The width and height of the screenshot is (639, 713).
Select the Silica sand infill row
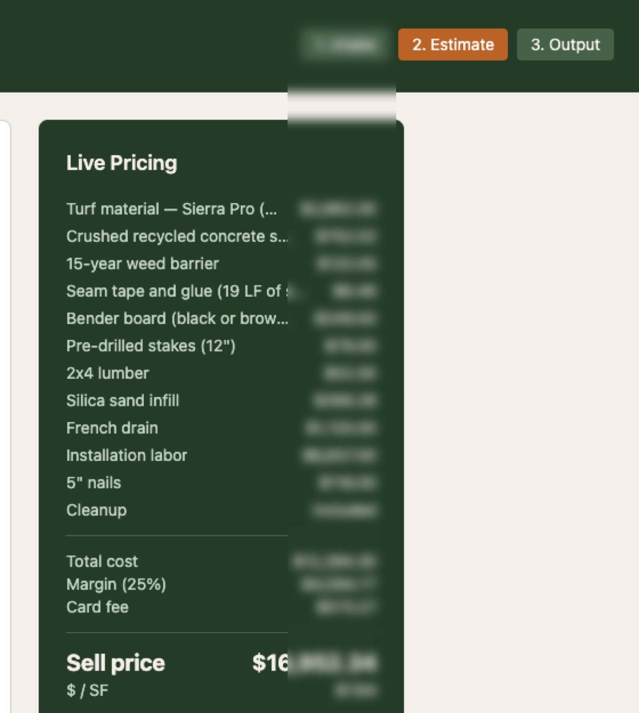point(123,400)
